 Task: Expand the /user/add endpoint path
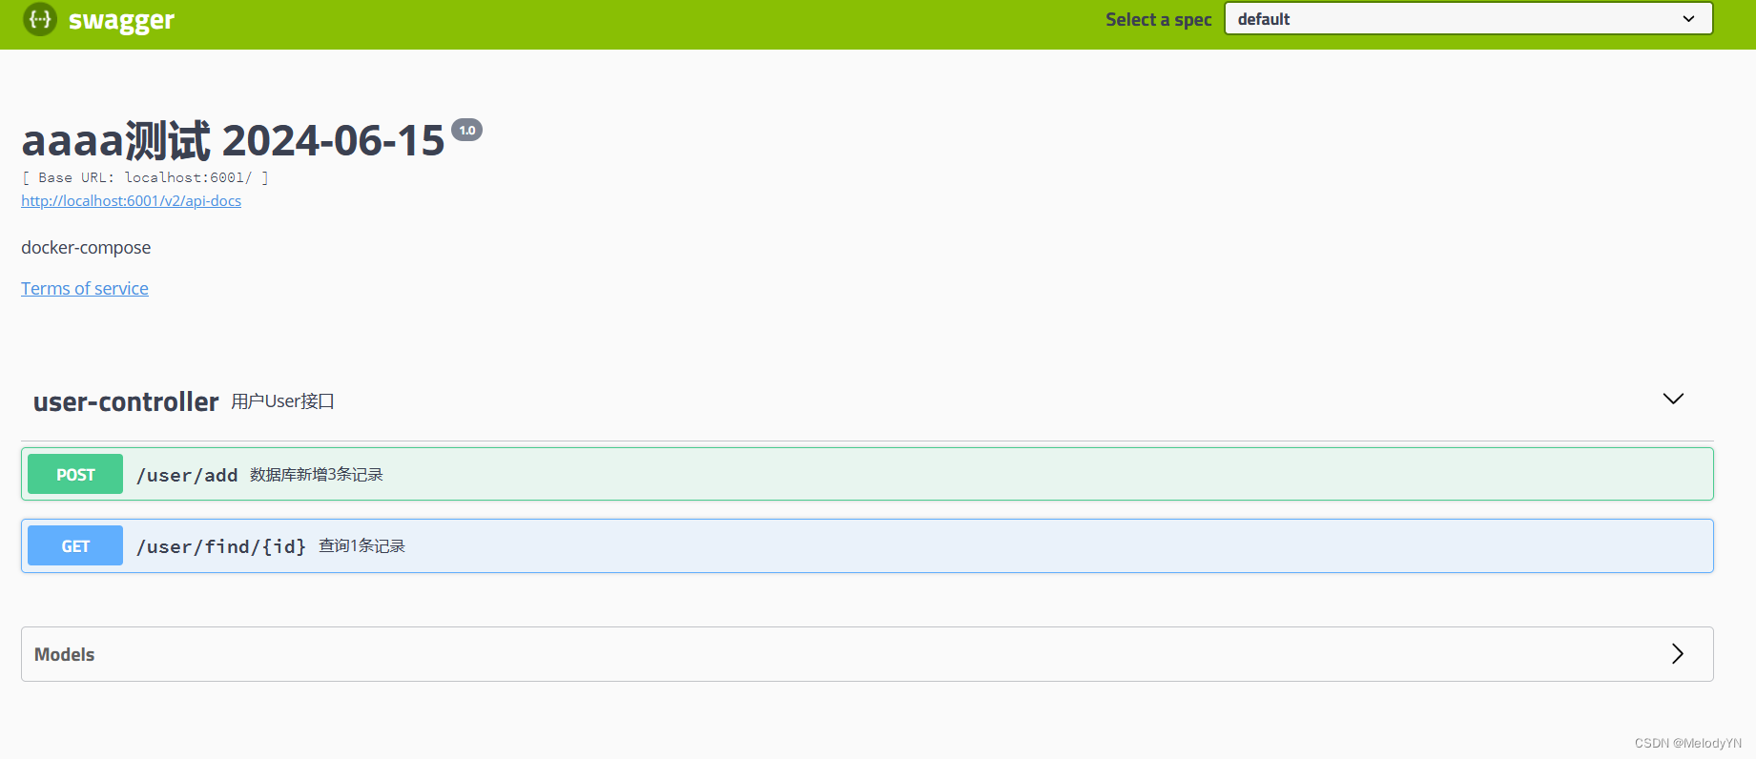187,475
